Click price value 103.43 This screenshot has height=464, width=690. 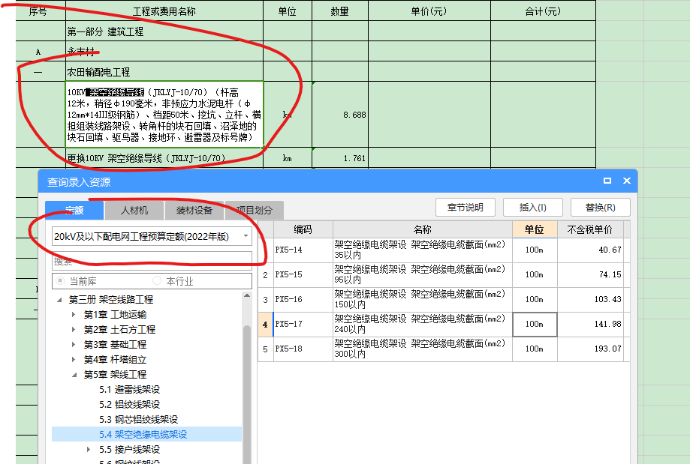point(590,299)
